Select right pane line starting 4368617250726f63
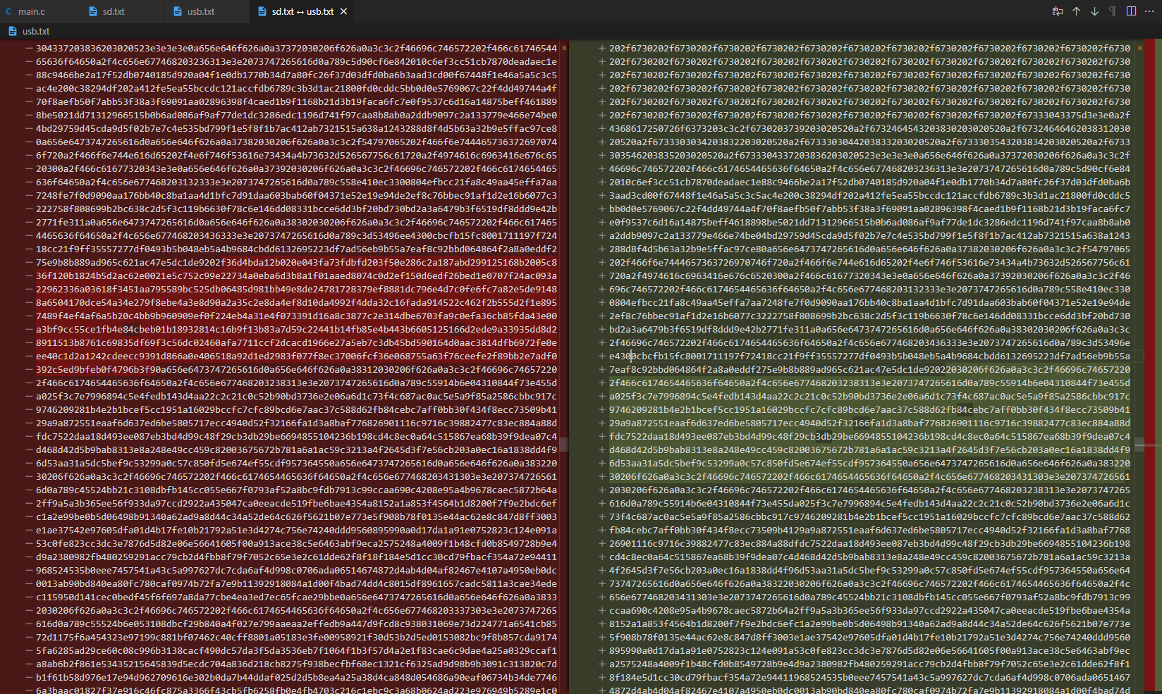The height and width of the screenshot is (694, 1162). (869, 128)
